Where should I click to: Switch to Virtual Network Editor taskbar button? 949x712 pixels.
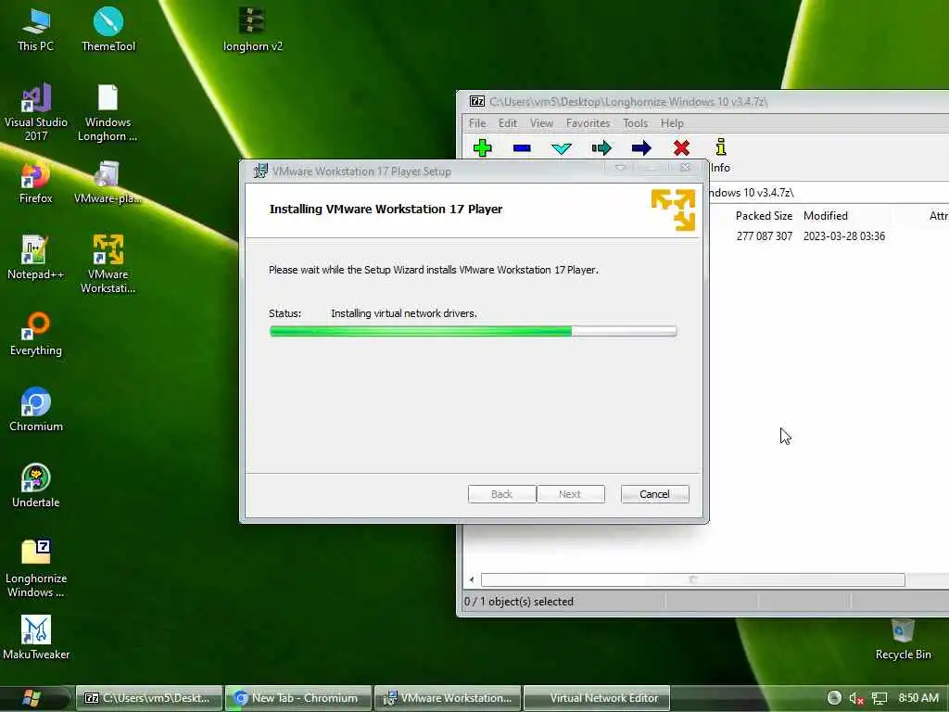(597, 698)
